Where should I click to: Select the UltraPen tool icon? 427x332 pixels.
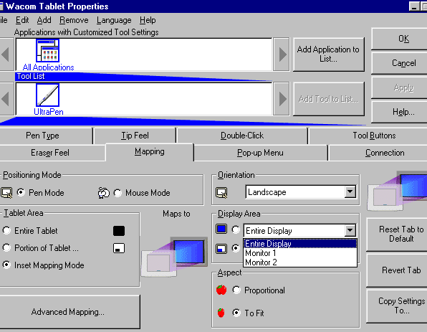[48, 95]
